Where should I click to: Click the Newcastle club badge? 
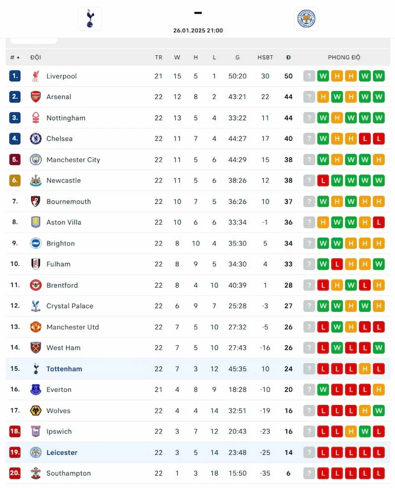[36, 180]
